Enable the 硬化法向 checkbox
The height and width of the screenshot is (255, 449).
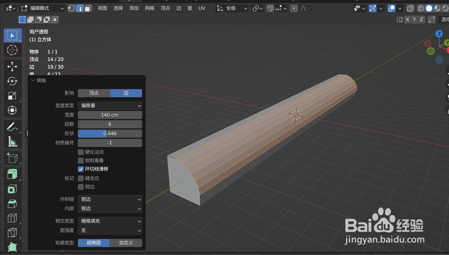81,152
